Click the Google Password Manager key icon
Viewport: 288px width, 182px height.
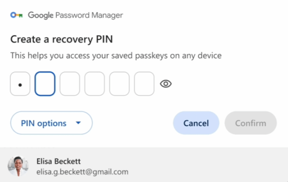click(x=16, y=15)
